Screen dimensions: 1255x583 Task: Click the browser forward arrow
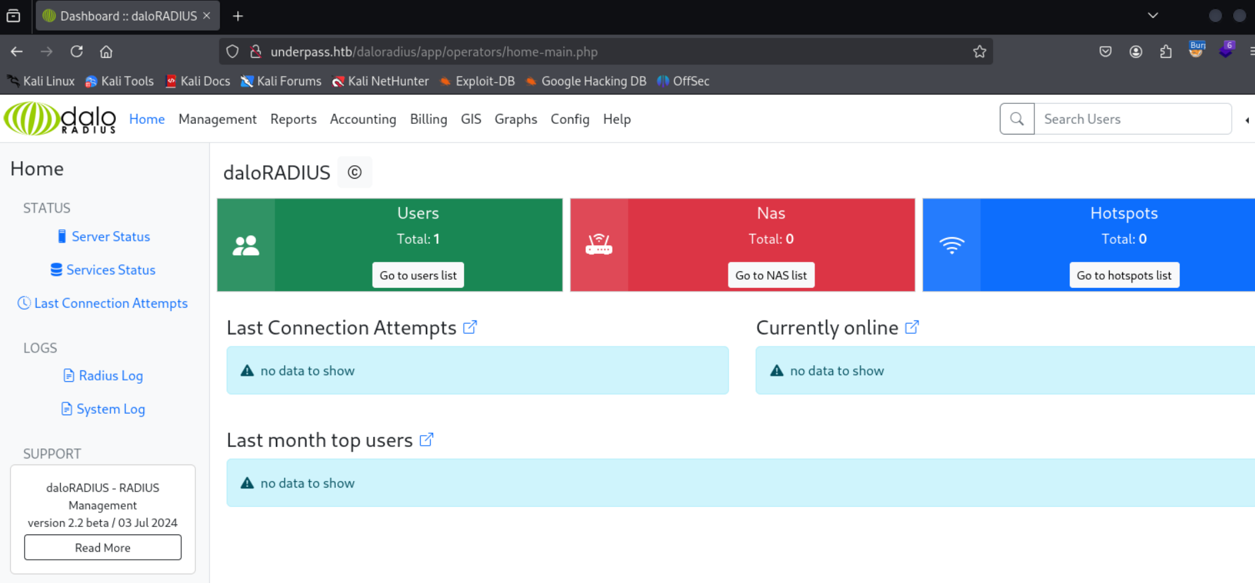(47, 51)
